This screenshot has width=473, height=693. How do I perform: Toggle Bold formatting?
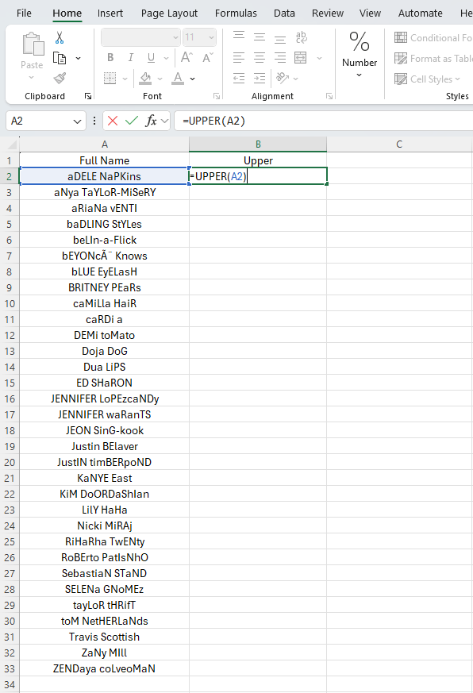click(110, 57)
